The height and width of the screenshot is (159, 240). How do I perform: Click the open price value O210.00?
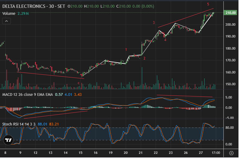[x=76, y=6]
